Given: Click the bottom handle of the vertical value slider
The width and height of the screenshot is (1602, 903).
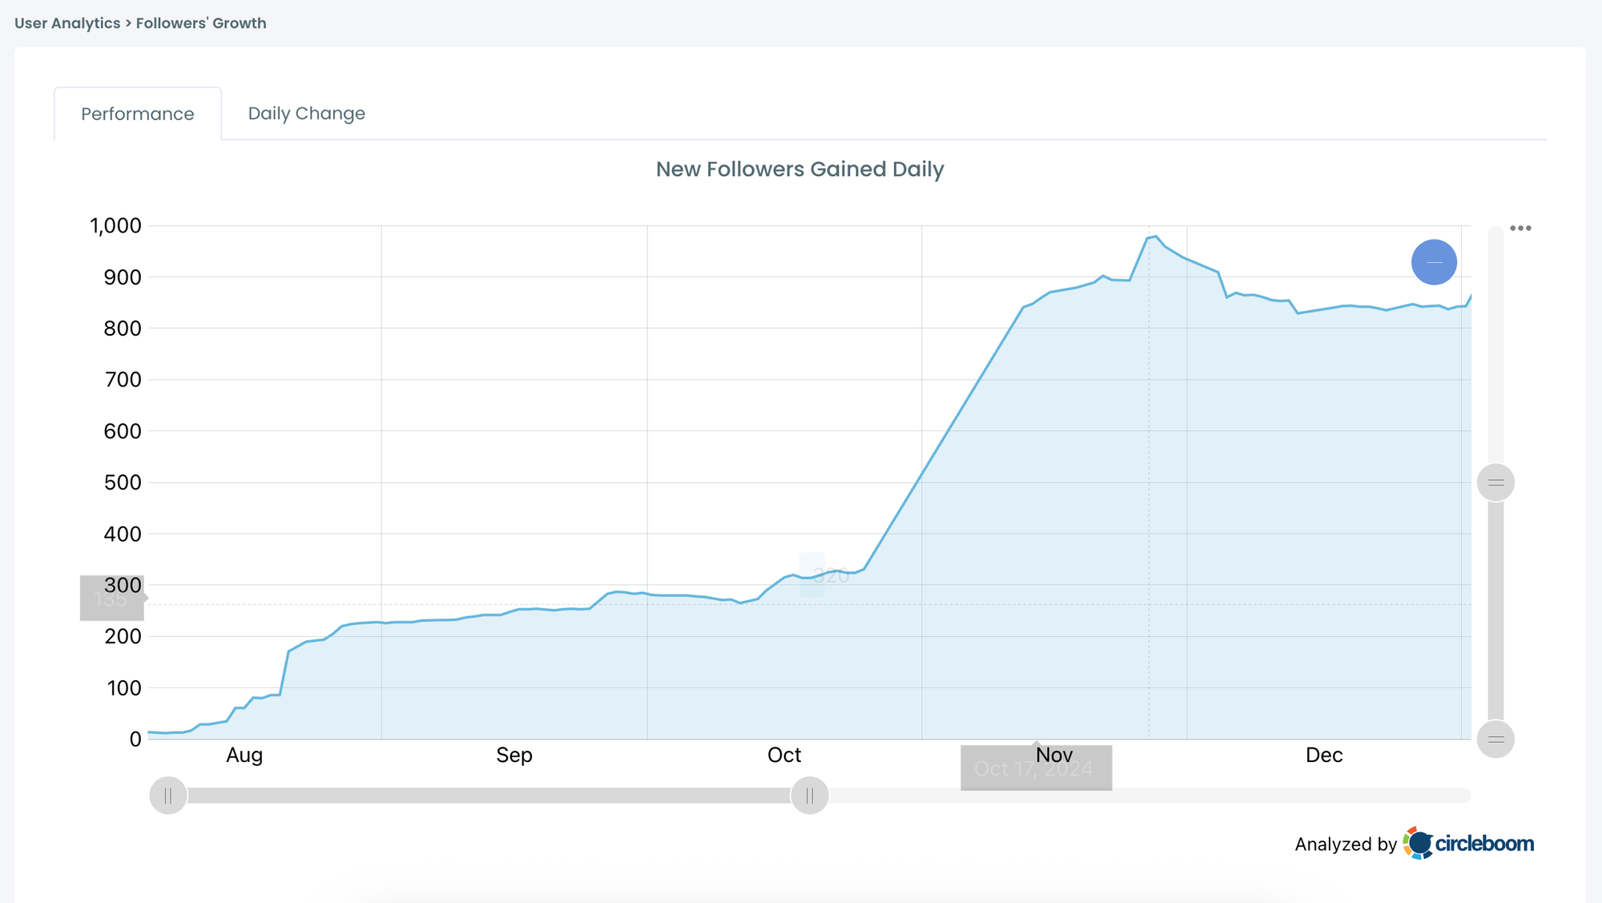Looking at the screenshot, I should pos(1495,739).
